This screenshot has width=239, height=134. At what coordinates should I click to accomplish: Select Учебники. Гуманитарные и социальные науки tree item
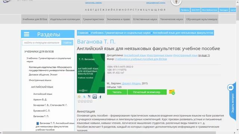click(x=49, y=60)
